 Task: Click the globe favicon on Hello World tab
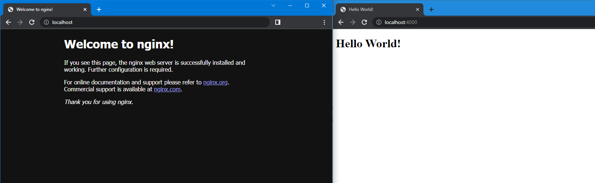343,9
